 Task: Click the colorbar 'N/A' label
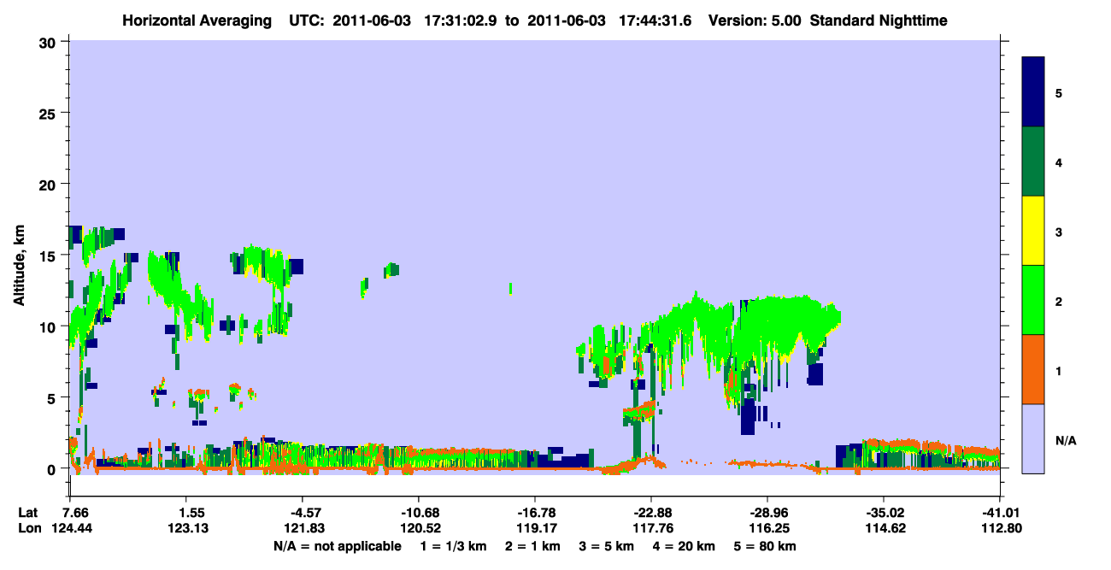coord(1066,441)
